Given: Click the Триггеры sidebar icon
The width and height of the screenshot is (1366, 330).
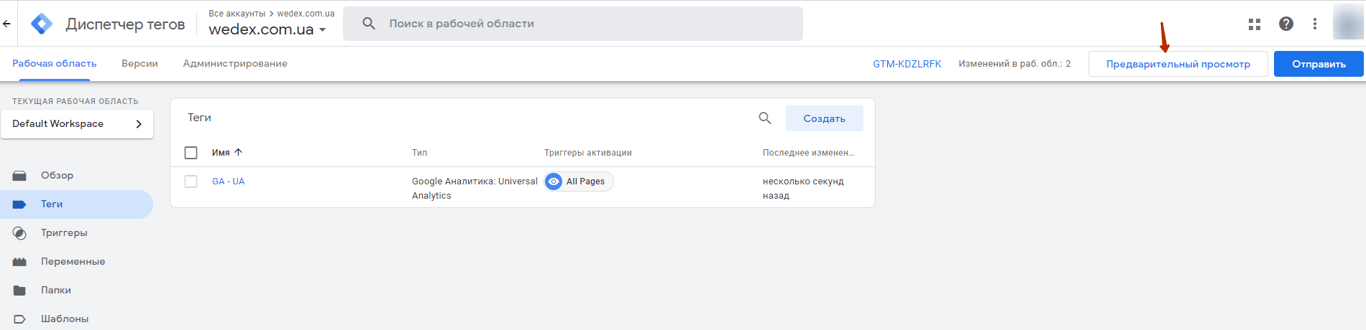Looking at the screenshot, I should (19, 233).
